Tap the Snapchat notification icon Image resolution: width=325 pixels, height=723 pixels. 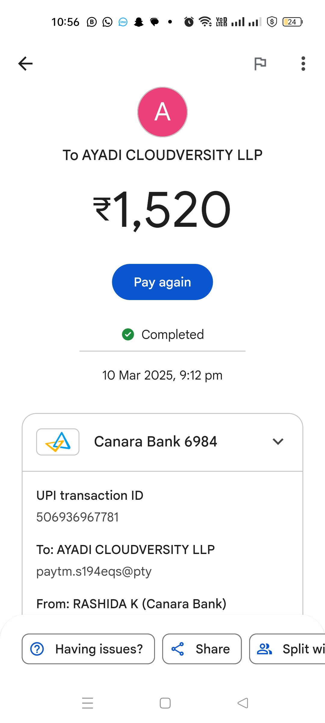pyautogui.click(x=139, y=22)
